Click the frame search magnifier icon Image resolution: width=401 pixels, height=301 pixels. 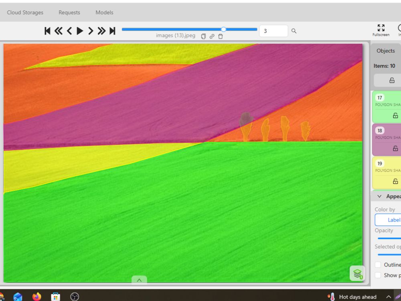click(294, 31)
